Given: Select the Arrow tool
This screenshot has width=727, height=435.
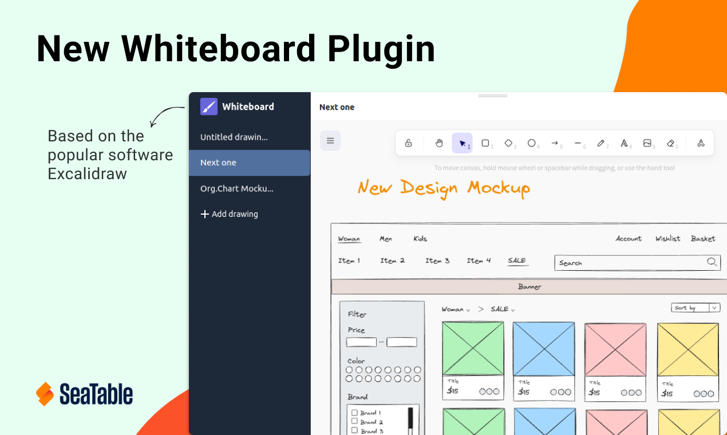Looking at the screenshot, I should pyautogui.click(x=555, y=143).
